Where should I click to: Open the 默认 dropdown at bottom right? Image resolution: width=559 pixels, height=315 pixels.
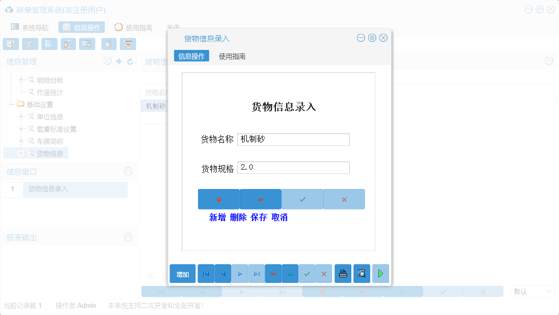point(532,291)
